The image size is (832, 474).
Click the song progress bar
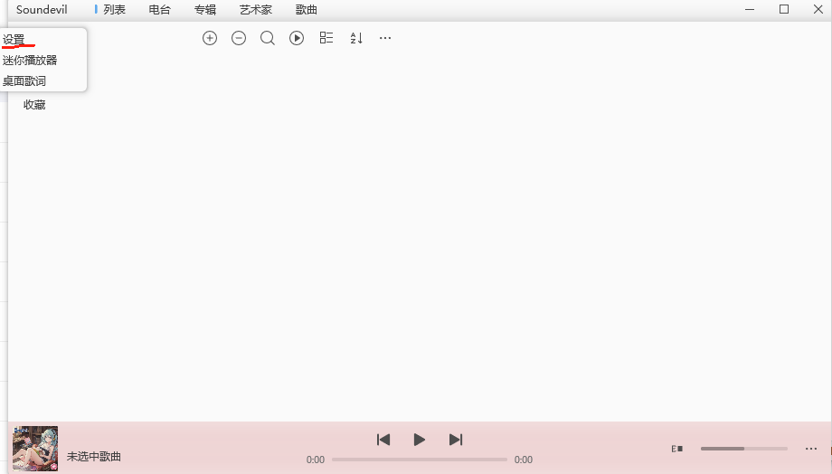[420, 460]
